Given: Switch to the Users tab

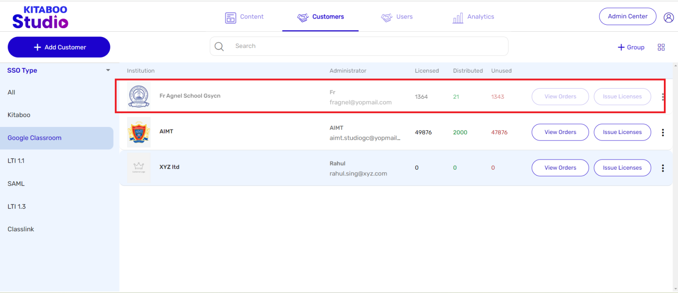Looking at the screenshot, I should [397, 17].
